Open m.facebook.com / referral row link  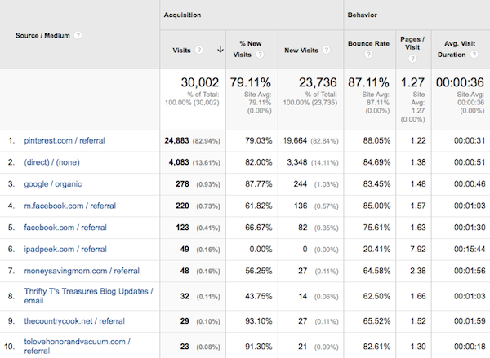(x=69, y=207)
